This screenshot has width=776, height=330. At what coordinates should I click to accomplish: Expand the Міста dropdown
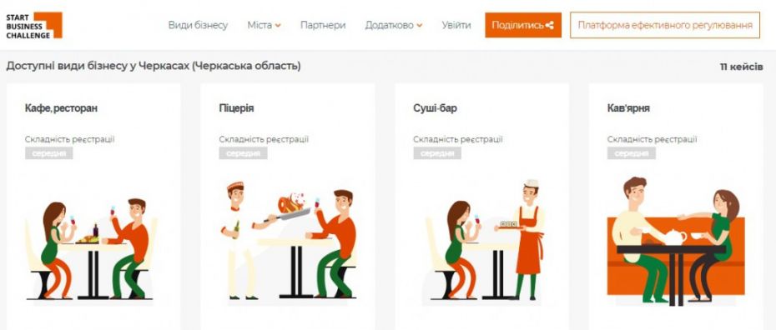[264, 25]
